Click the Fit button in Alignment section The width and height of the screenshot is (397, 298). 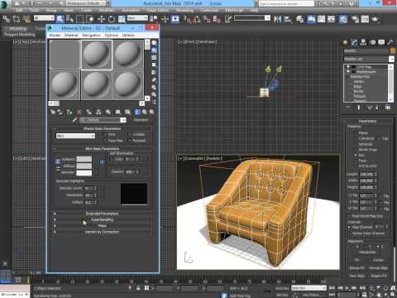(x=356, y=260)
